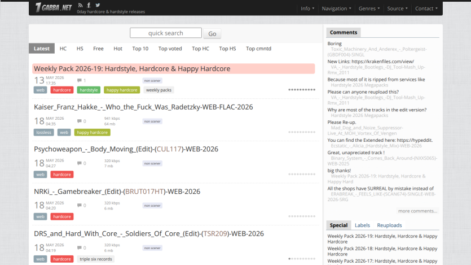Open the Twitter icon in header

click(x=98, y=5)
